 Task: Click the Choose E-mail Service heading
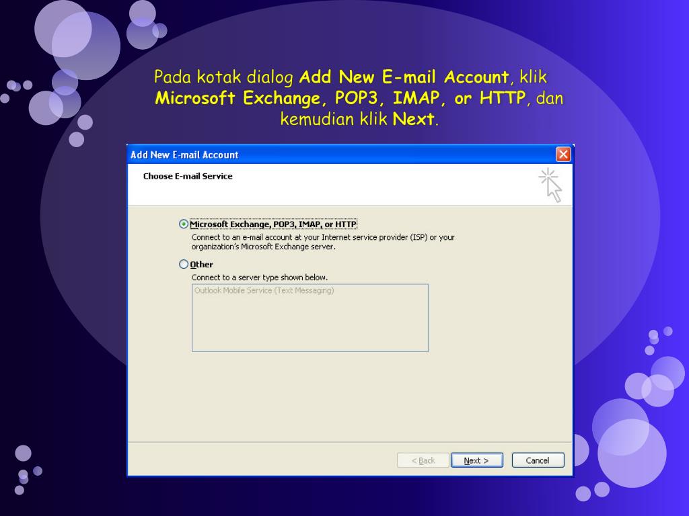(x=188, y=177)
